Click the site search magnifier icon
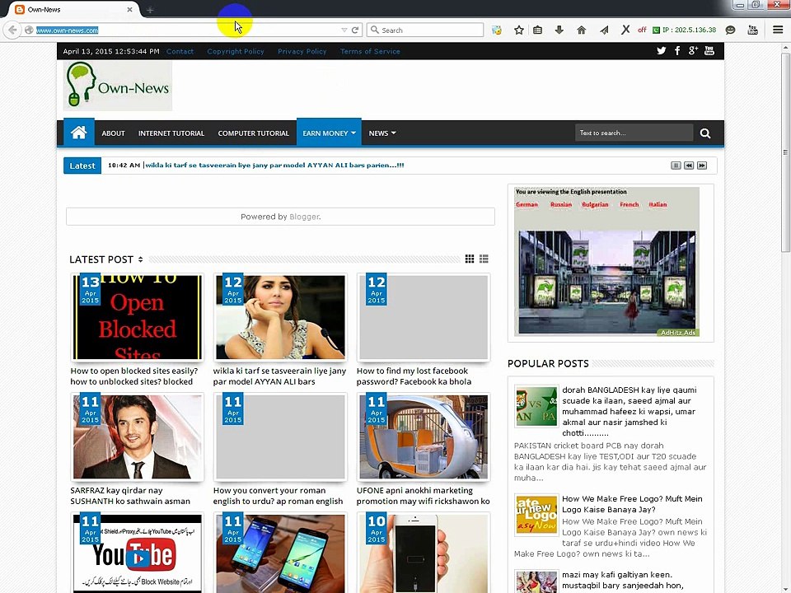This screenshot has height=593, width=791. (705, 133)
